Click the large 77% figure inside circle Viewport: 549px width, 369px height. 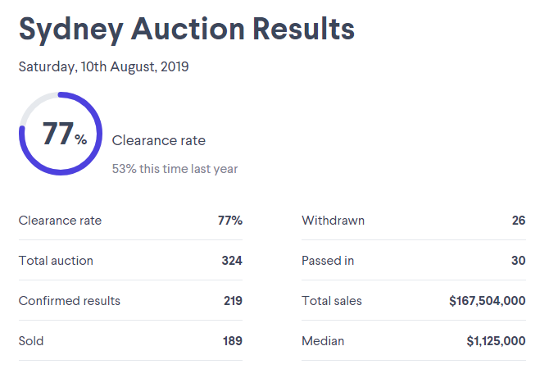click(65, 134)
